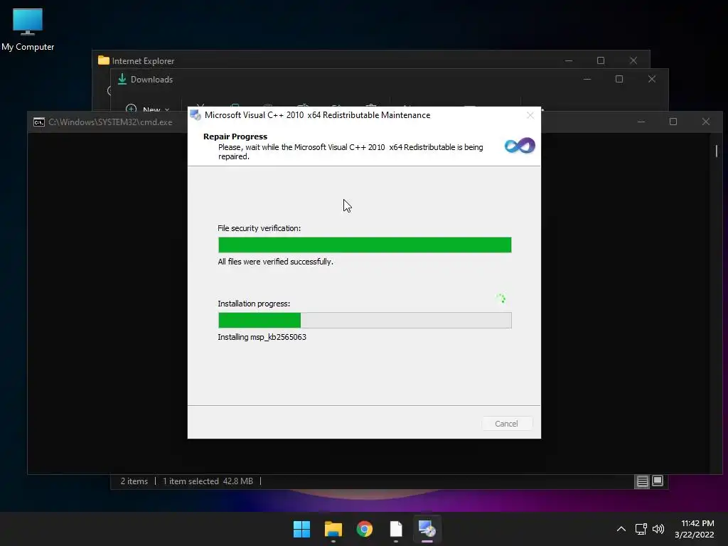Open the volume tray icon

click(658, 529)
